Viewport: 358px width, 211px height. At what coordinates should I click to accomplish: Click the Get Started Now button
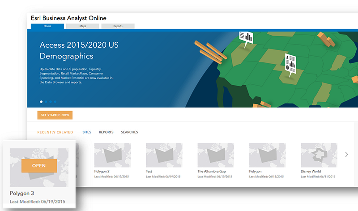coord(55,115)
